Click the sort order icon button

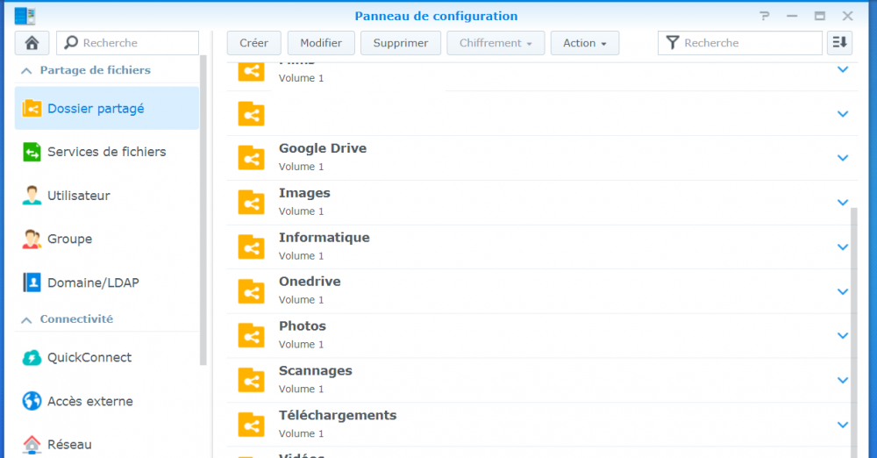pos(839,43)
